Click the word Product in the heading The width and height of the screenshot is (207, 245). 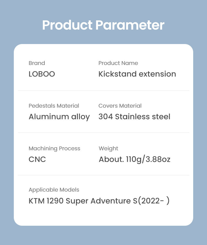pos(67,25)
